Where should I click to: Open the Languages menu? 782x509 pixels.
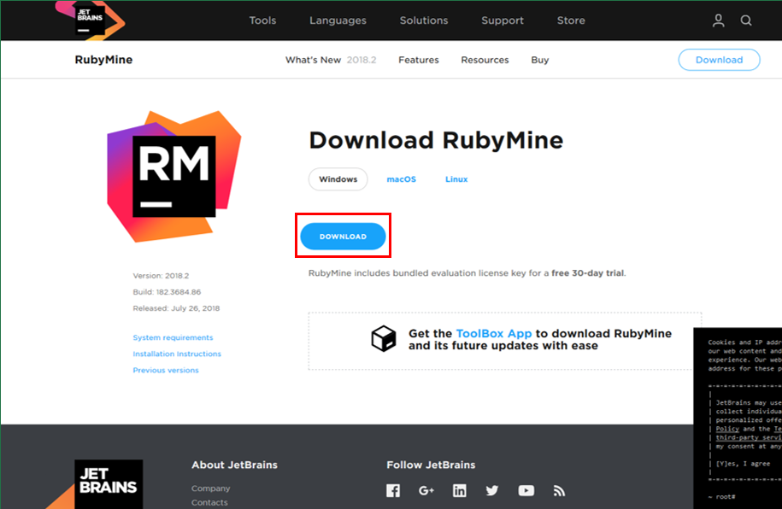tap(338, 20)
